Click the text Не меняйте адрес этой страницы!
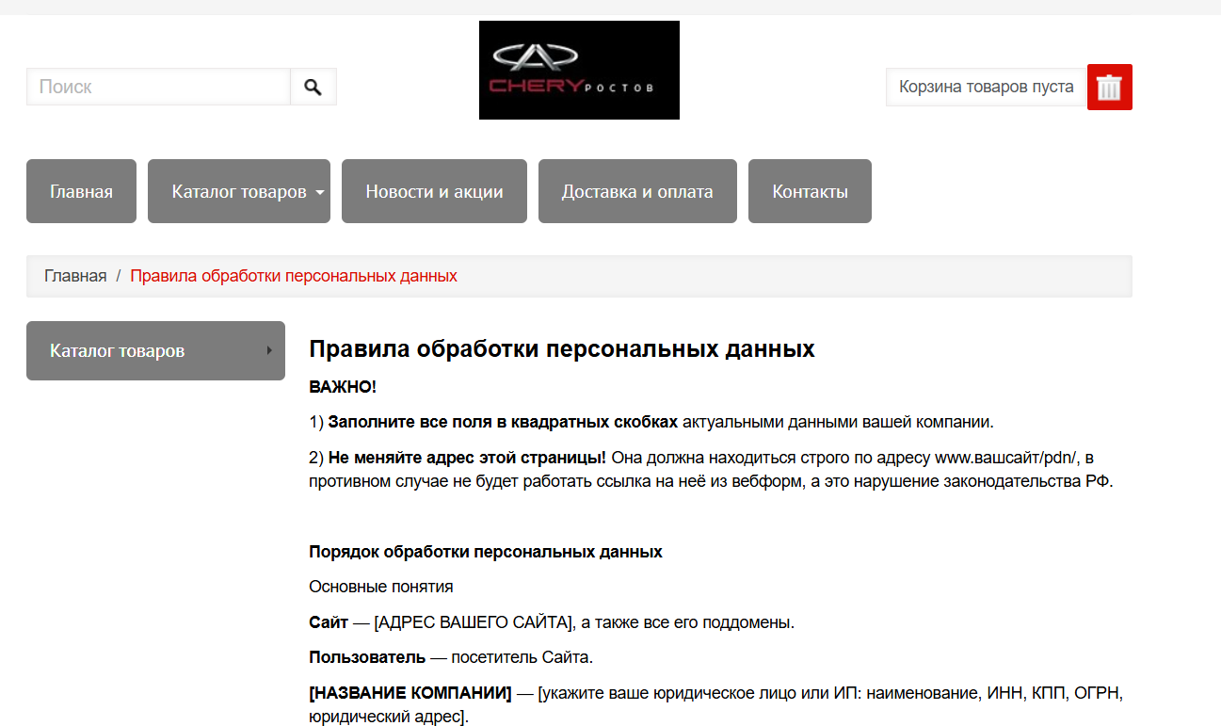Screen dimensions: 1221x726 [x=467, y=458]
